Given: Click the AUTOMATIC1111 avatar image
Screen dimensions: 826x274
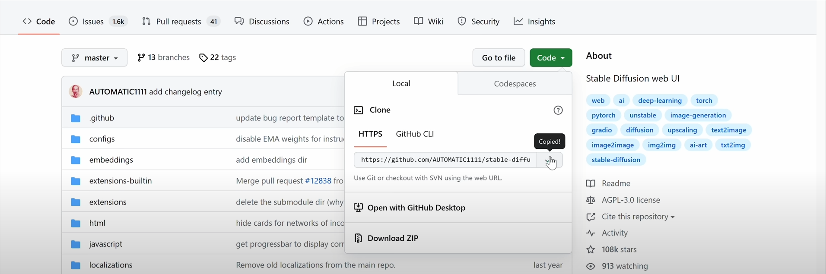Looking at the screenshot, I should point(76,91).
